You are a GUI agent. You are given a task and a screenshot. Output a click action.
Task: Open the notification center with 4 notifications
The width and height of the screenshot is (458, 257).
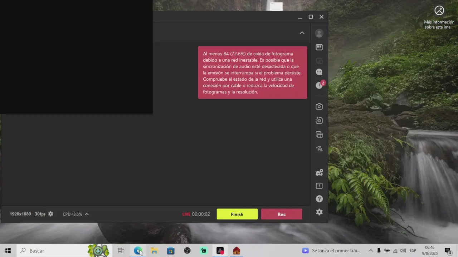448,251
